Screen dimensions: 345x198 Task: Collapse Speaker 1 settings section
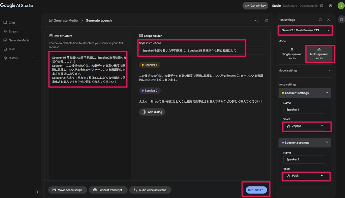[326, 93]
